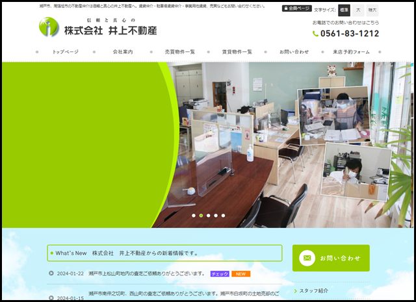The image size is (416, 302).
Task: Click the envelope icon in the contact button
Action: [x=307, y=258]
